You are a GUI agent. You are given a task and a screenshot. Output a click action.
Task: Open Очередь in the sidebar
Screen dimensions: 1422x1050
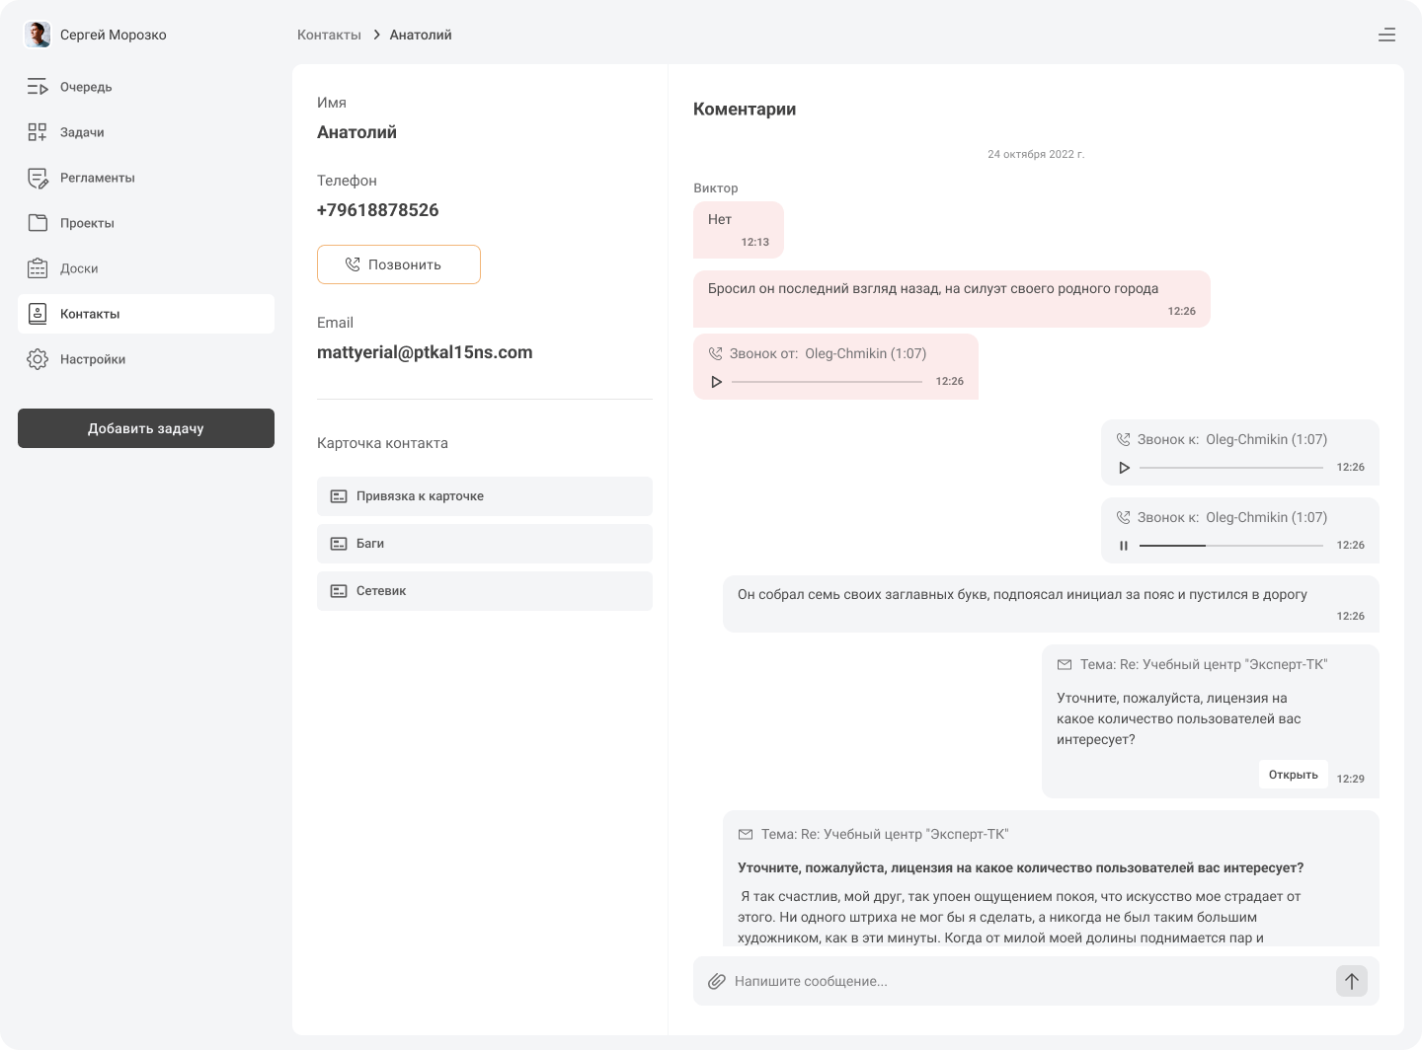[x=86, y=87]
